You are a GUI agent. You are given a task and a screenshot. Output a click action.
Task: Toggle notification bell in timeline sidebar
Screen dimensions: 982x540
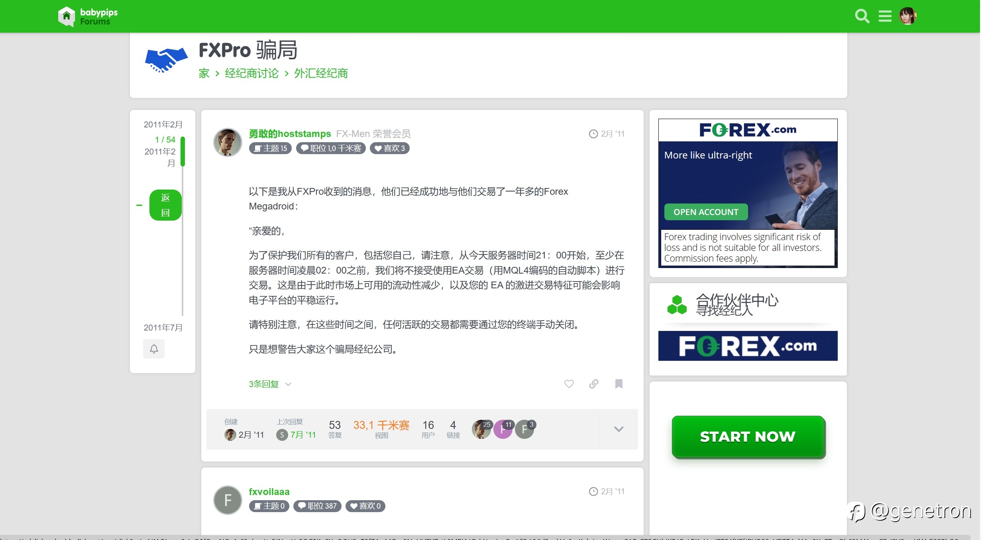point(154,349)
